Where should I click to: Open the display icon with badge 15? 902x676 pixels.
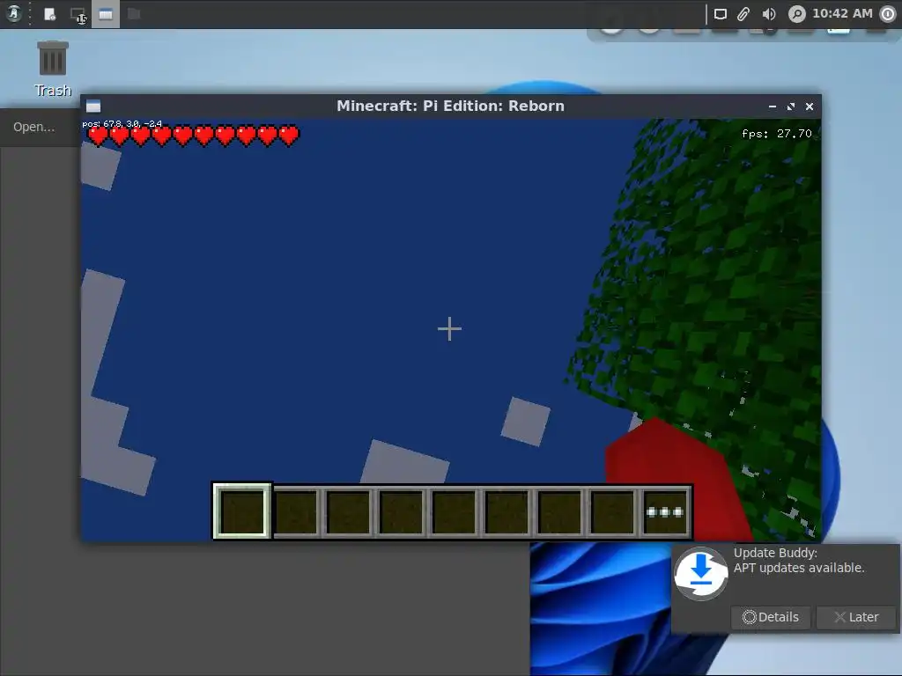click(78, 15)
